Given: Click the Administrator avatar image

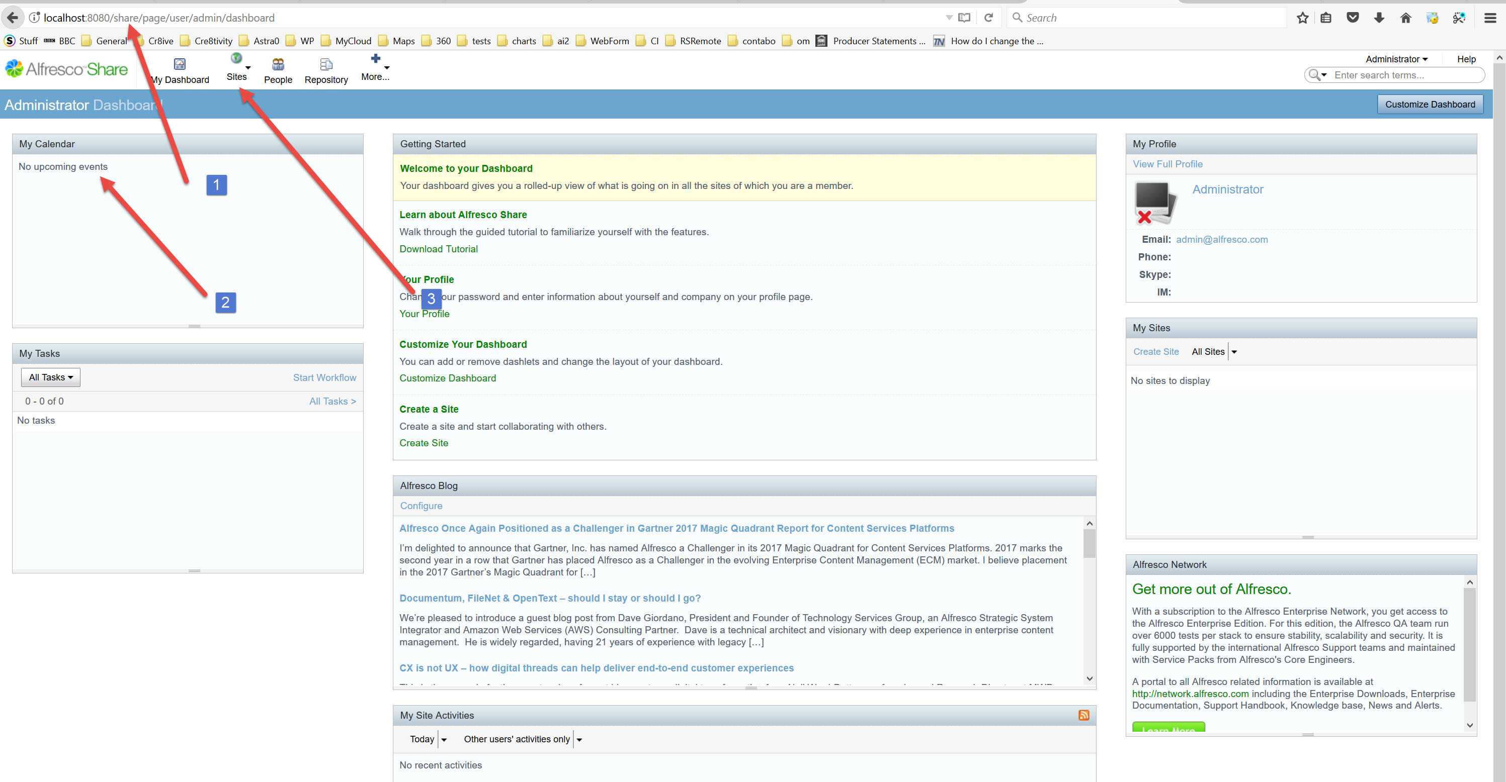Looking at the screenshot, I should [1155, 203].
